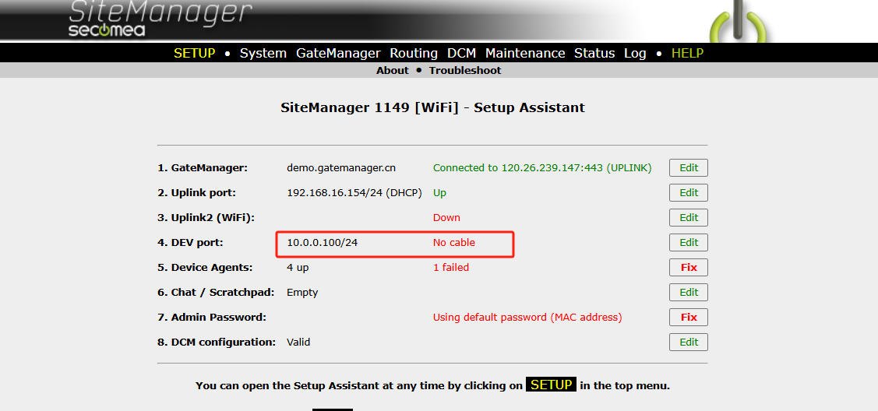
Task: Edit the Uplink2 (WiFi) setting
Action: (689, 217)
